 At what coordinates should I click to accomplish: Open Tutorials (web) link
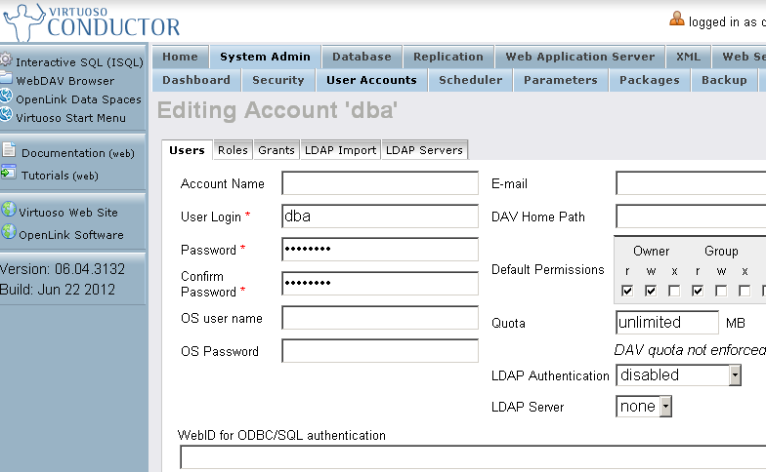click(x=61, y=176)
